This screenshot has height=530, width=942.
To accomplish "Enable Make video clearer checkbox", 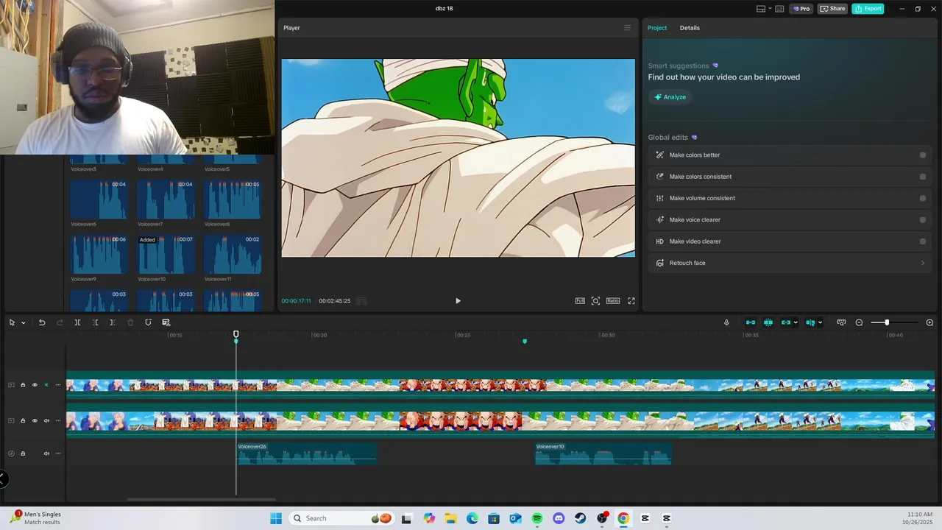I will pos(923,241).
